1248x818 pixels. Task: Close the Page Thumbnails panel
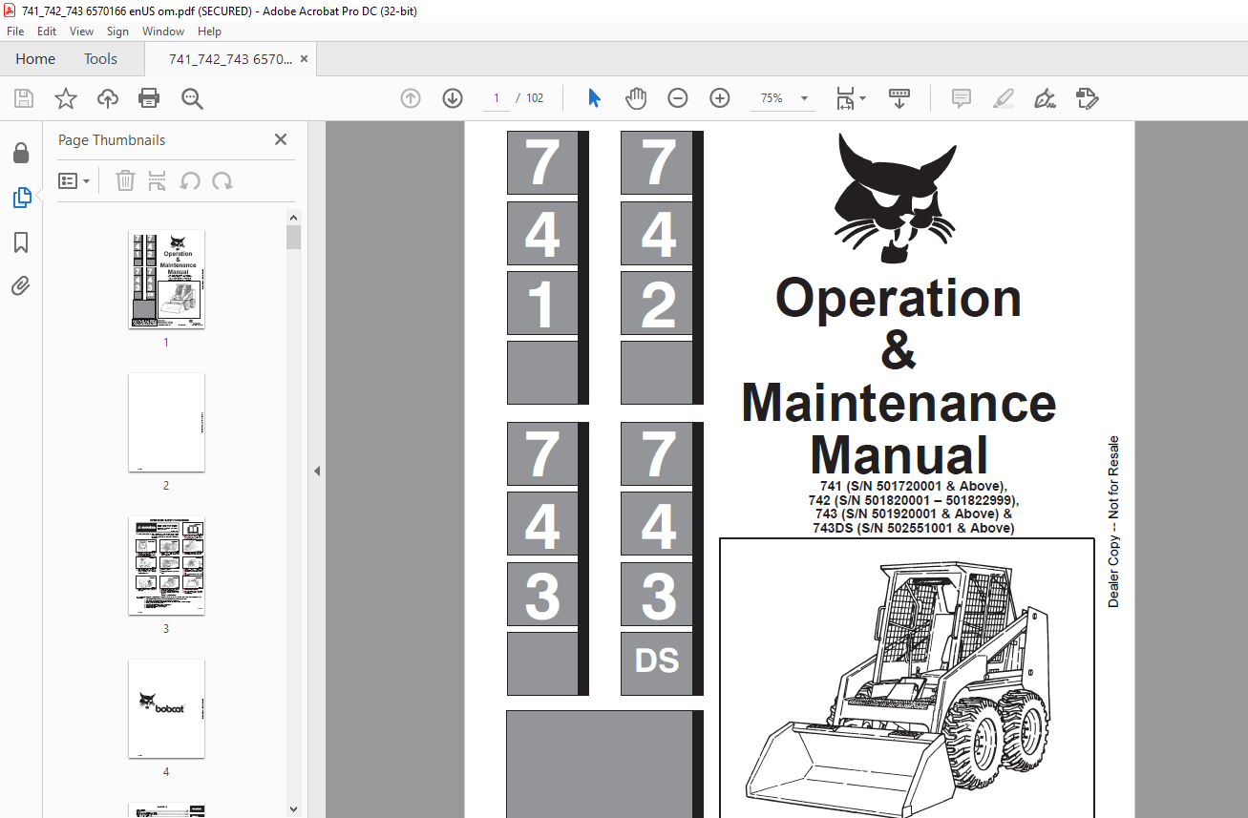(281, 139)
